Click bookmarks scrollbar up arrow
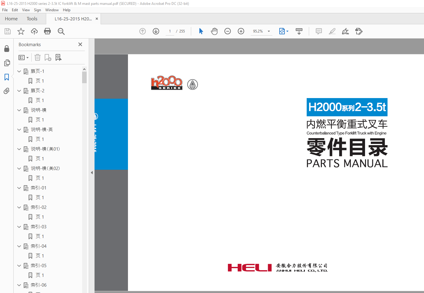Viewport: 424px width, 293px height. point(84,69)
